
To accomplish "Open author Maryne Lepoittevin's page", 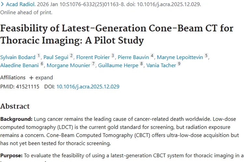I will click(180, 57).
